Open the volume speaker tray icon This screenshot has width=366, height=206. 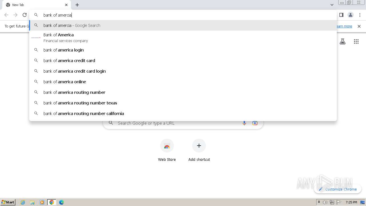(325, 202)
